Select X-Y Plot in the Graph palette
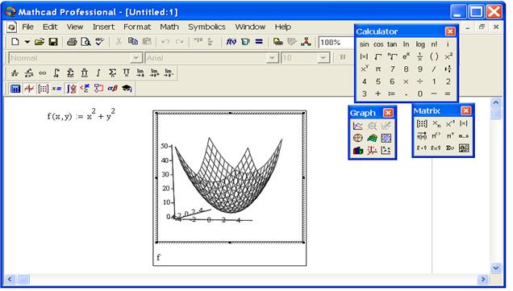Screen dimensions: 513x291 pyautogui.click(x=358, y=126)
